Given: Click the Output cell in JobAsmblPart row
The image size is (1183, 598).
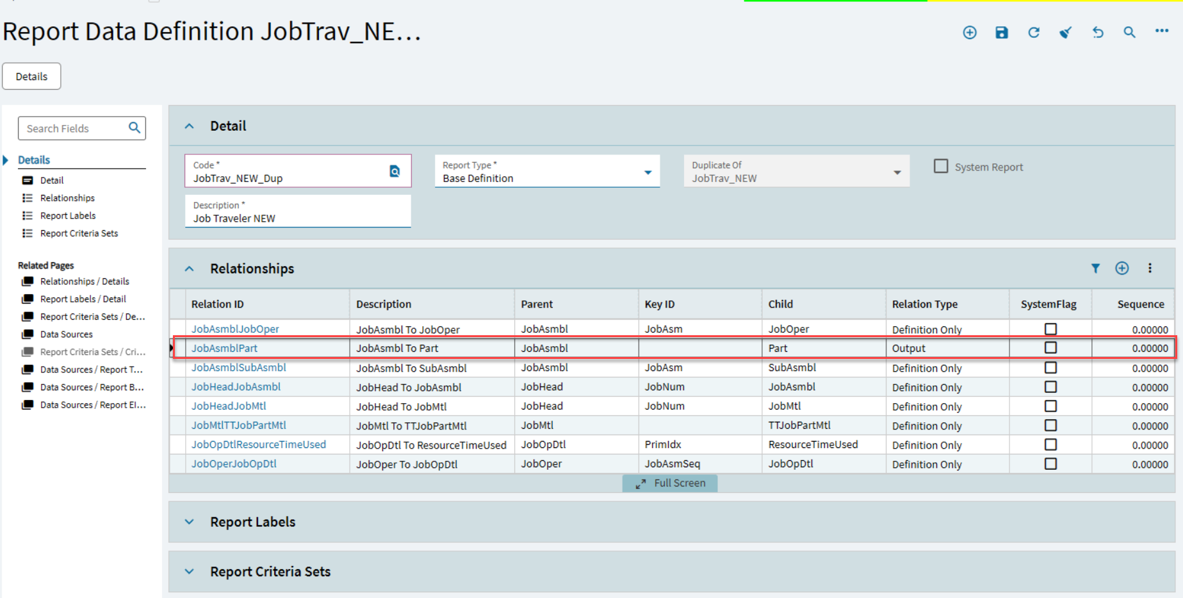Looking at the screenshot, I should coord(948,348).
